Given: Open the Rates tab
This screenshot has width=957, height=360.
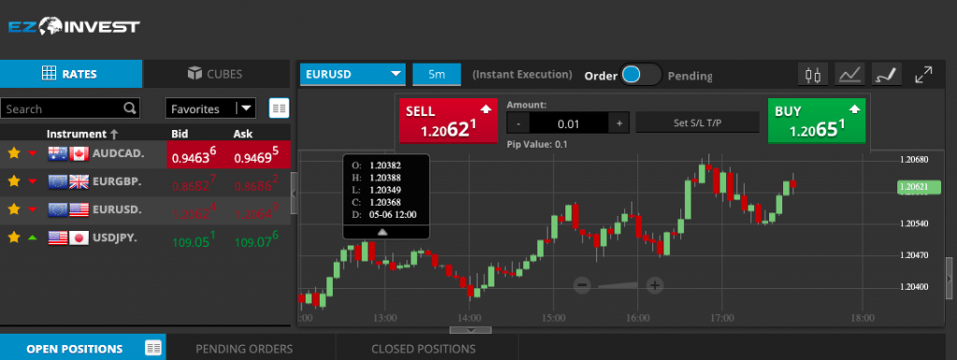Looking at the screenshot, I should click(71, 74).
